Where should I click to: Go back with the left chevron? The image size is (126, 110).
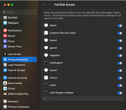[x=44, y=5]
